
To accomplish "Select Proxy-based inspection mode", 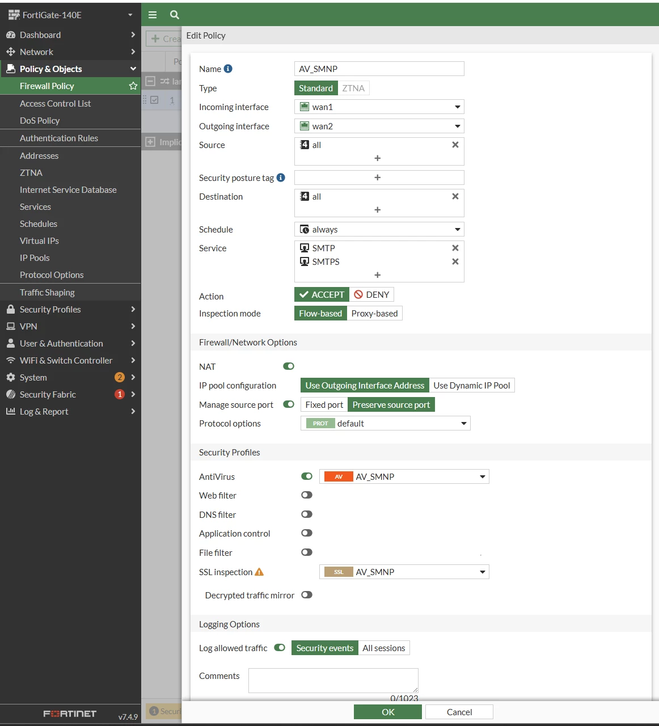I will [x=374, y=313].
